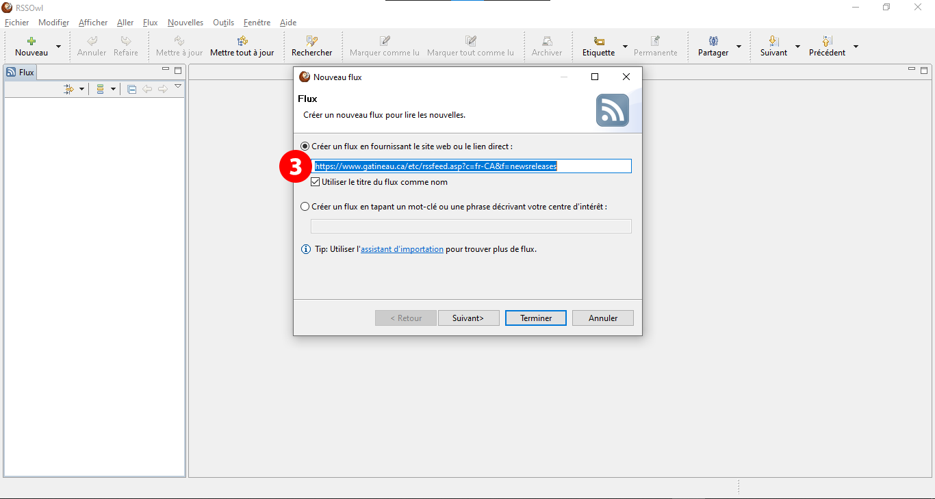Uncheck 'Utiliser le titre du flux comme nom'
Image resolution: width=935 pixels, height=499 pixels.
(x=316, y=182)
